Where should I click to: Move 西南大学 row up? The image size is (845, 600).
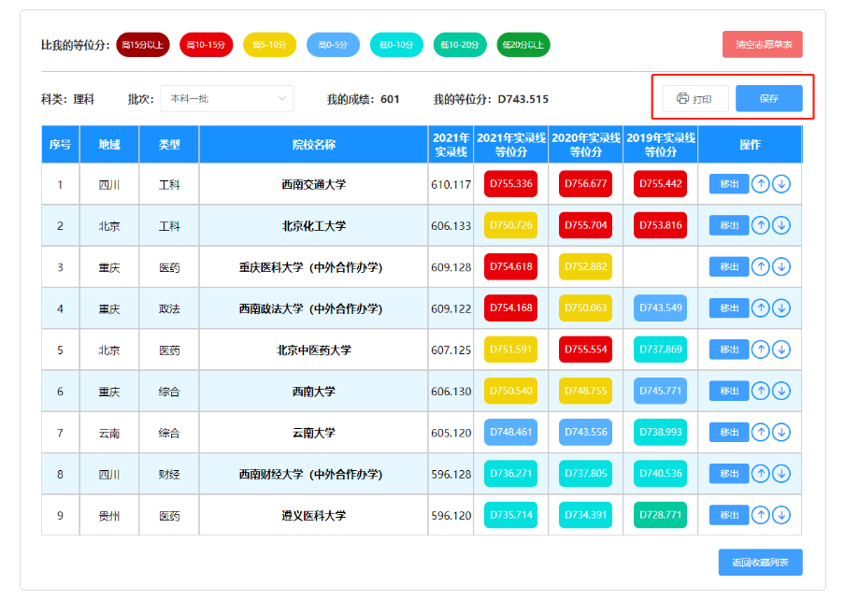click(x=760, y=391)
